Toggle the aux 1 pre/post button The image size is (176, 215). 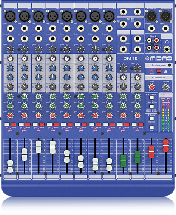point(151,98)
